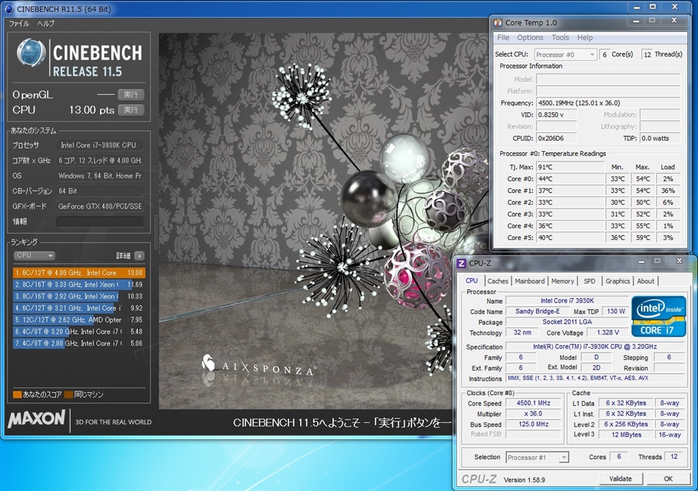Image resolution: width=698 pixels, height=491 pixels.
Task: Click the Core Voltage value 1.328 V
Action: point(607,333)
